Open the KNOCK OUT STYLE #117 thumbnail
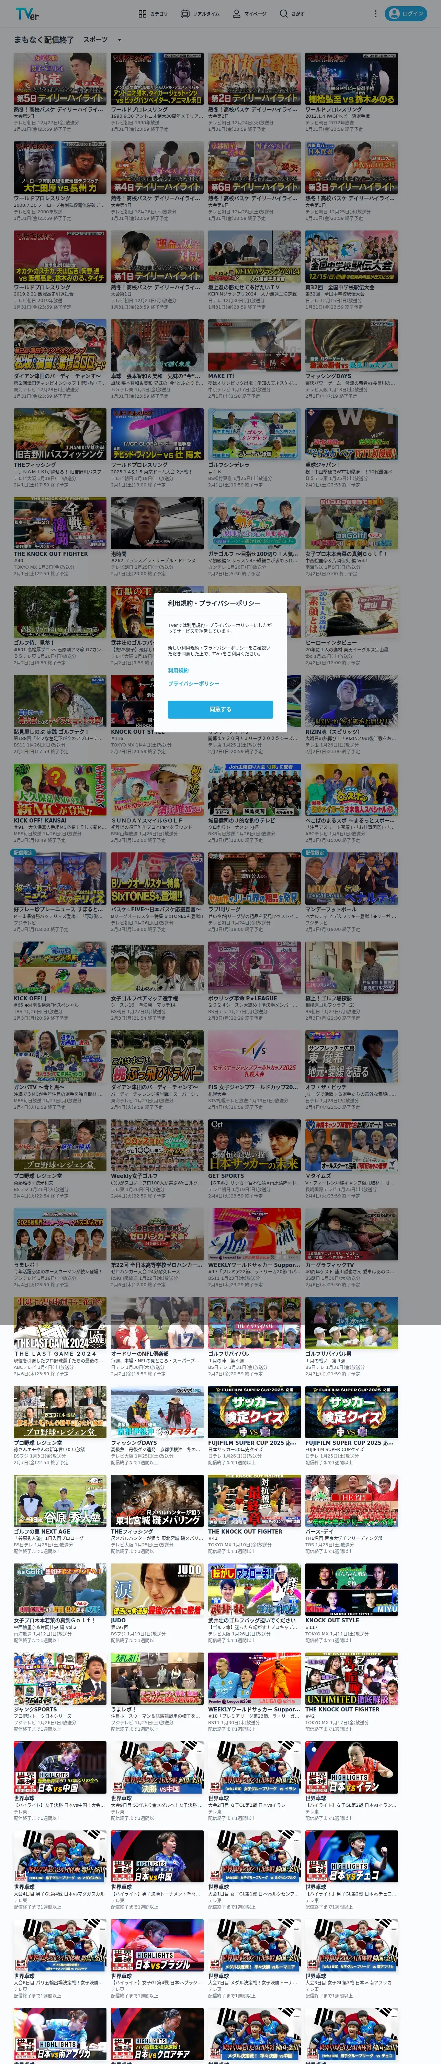Viewport: 441px width, 2064px height. 351,1590
